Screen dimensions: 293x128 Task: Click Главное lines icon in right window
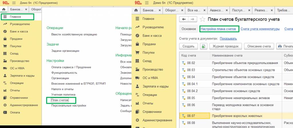coord(137,19)
